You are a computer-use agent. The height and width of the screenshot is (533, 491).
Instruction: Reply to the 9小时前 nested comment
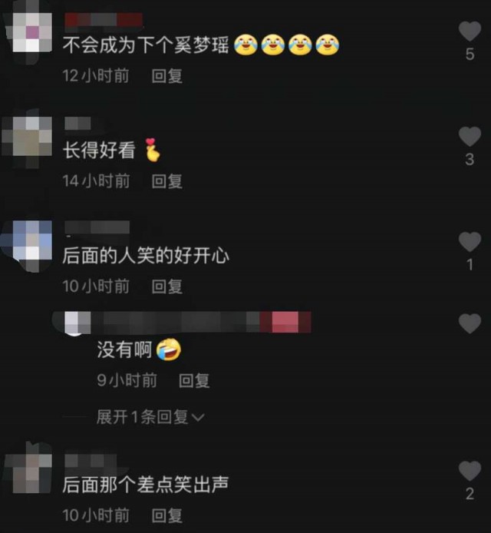[x=194, y=380]
